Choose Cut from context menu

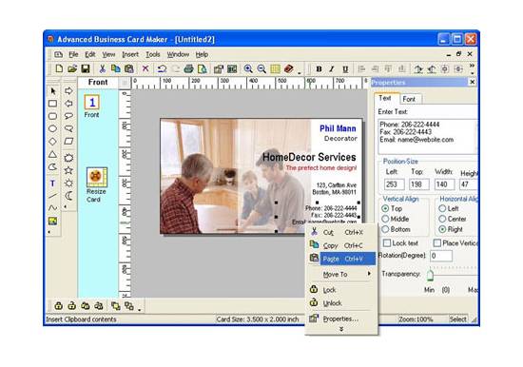pyautogui.click(x=340, y=232)
